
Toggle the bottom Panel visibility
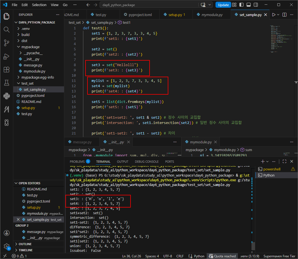pyautogui.click(x=249, y=5)
